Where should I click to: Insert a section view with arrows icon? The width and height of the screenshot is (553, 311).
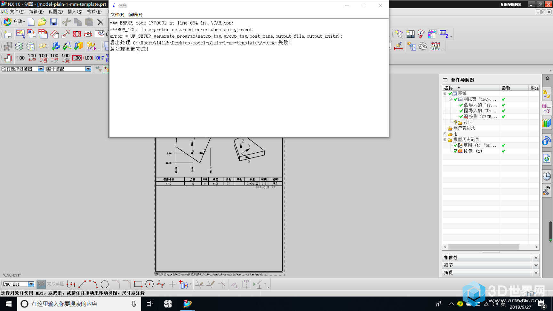pos(88,34)
